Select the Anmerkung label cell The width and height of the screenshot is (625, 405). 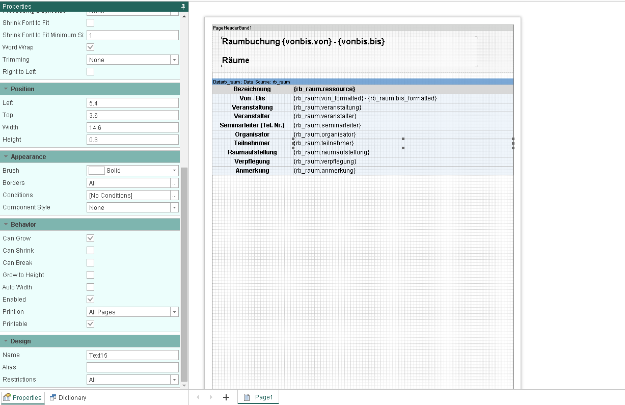click(x=252, y=171)
